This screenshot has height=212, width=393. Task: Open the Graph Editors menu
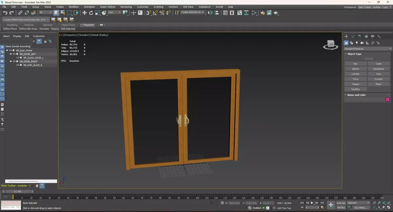point(108,7)
